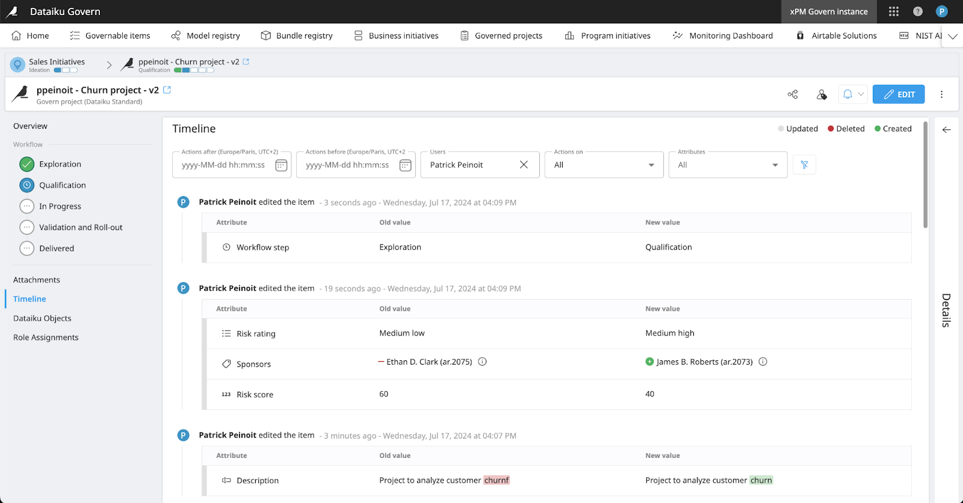
Task: Open Monitoring Dashboard tab
Action: [723, 35]
